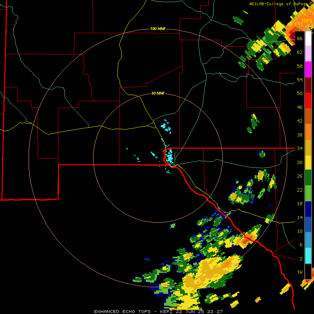Select the cyan legend swatch
314x314 pixels.
[x=308, y=256]
